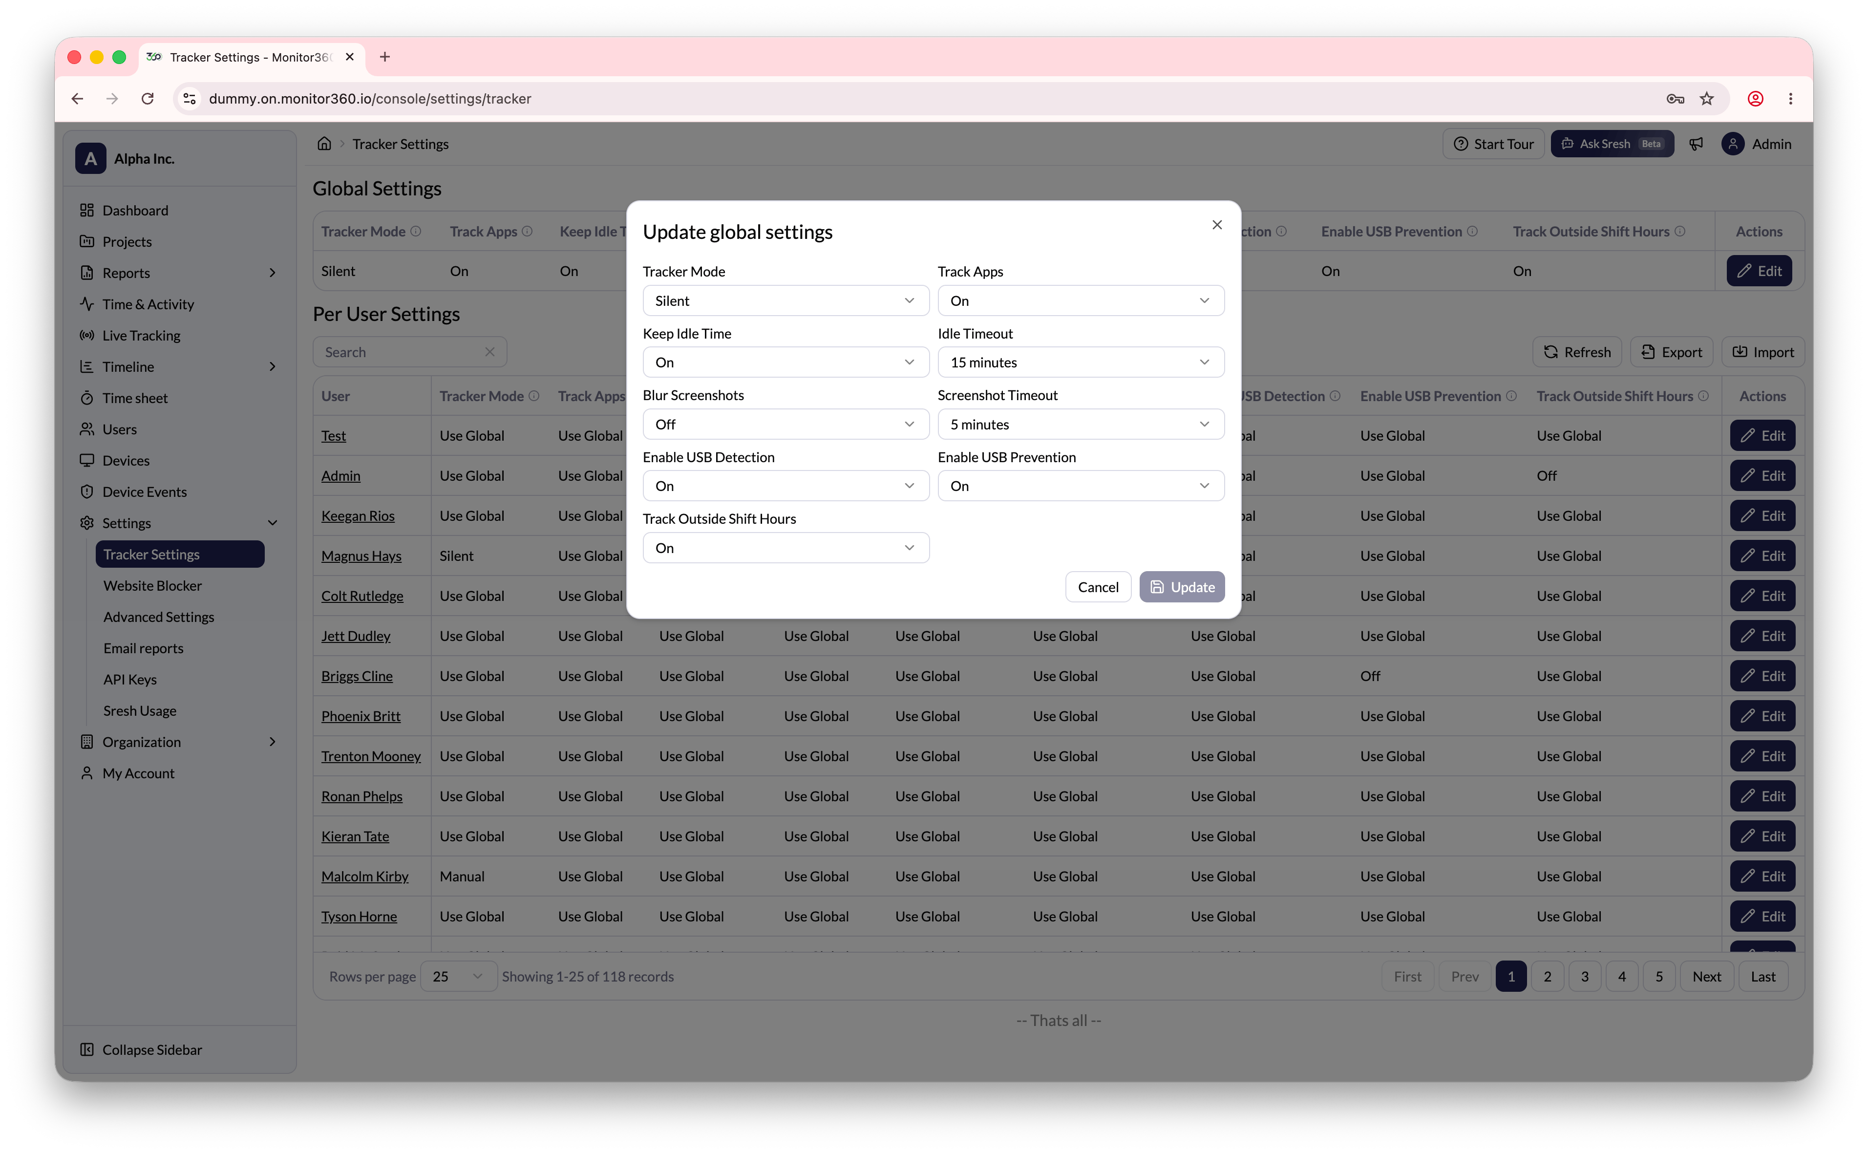Open the Track Outside Shift Hours dropdown

point(785,548)
